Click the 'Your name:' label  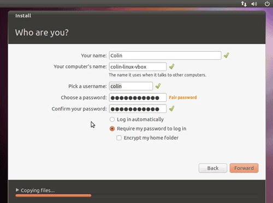point(94,56)
